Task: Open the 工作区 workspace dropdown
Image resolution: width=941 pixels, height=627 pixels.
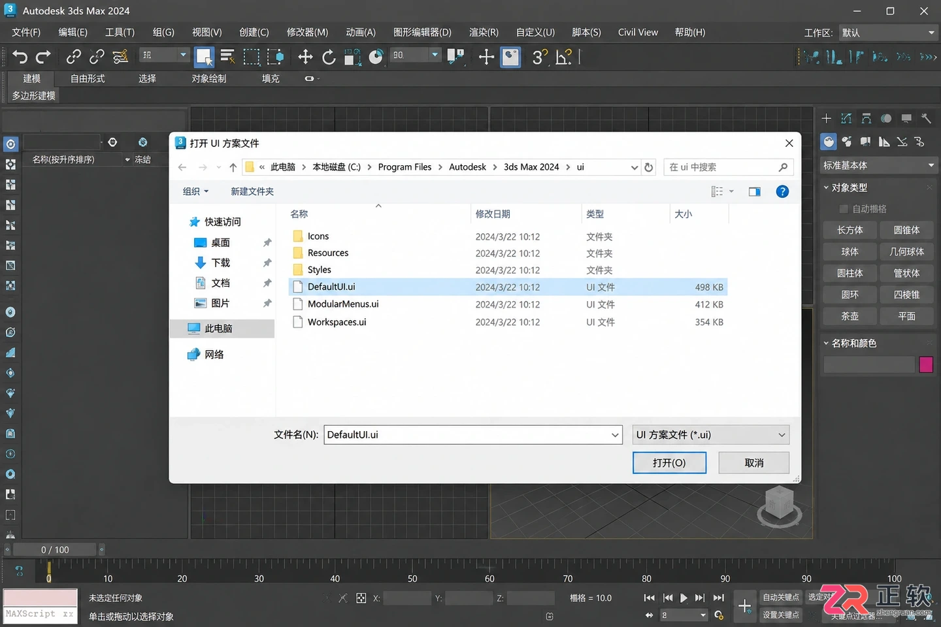Action: click(888, 33)
